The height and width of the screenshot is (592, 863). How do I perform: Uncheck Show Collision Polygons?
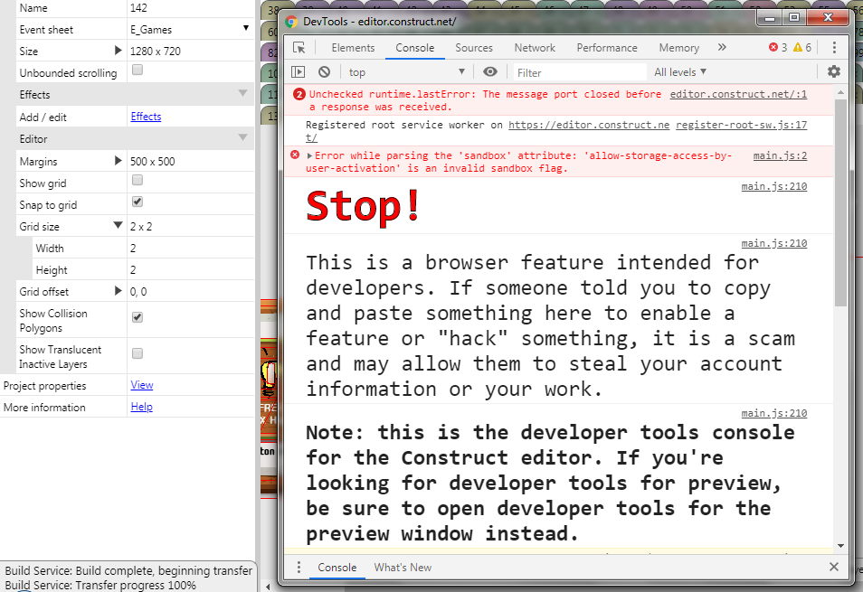pyautogui.click(x=138, y=317)
